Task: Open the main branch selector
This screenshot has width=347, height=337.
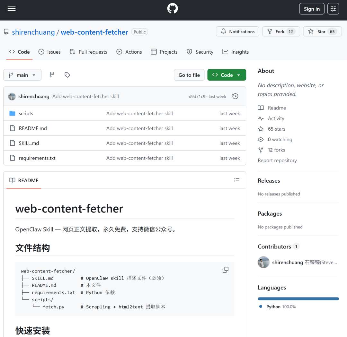Action: click(22, 75)
